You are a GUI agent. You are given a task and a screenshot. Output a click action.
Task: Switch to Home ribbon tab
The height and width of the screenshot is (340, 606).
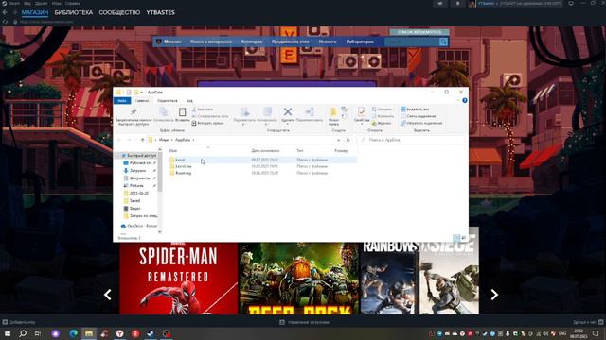pos(142,101)
